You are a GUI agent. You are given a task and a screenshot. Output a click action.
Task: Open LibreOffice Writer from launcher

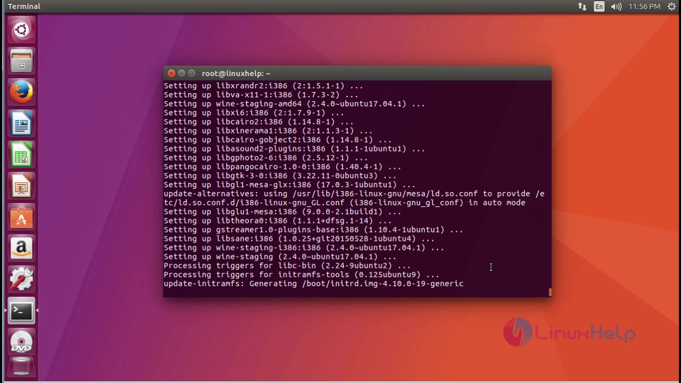21,123
